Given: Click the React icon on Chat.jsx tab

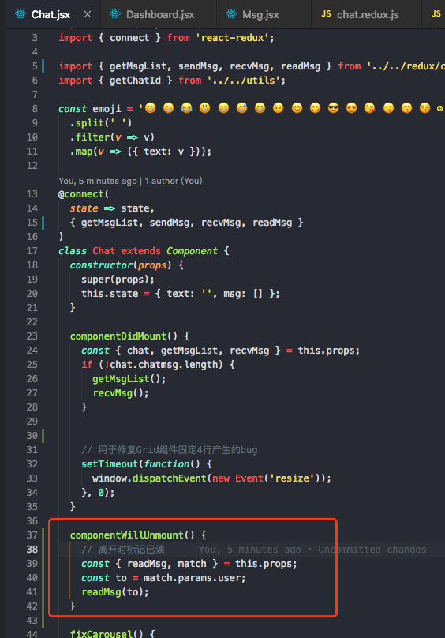Looking at the screenshot, I should pyautogui.click(x=21, y=14).
